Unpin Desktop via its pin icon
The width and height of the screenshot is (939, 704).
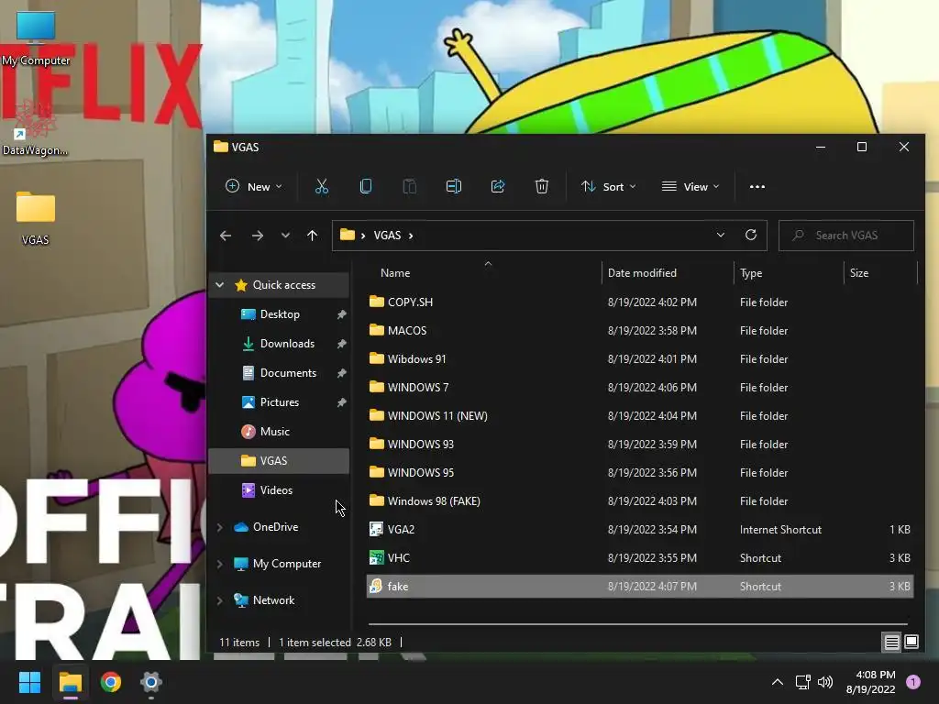341,314
